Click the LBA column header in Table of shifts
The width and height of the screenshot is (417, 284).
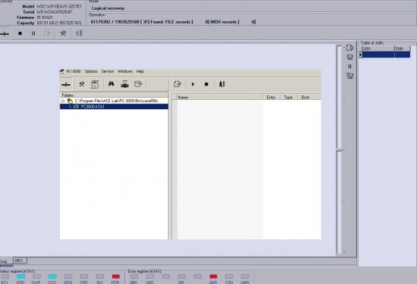pyautogui.click(x=378, y=48)
